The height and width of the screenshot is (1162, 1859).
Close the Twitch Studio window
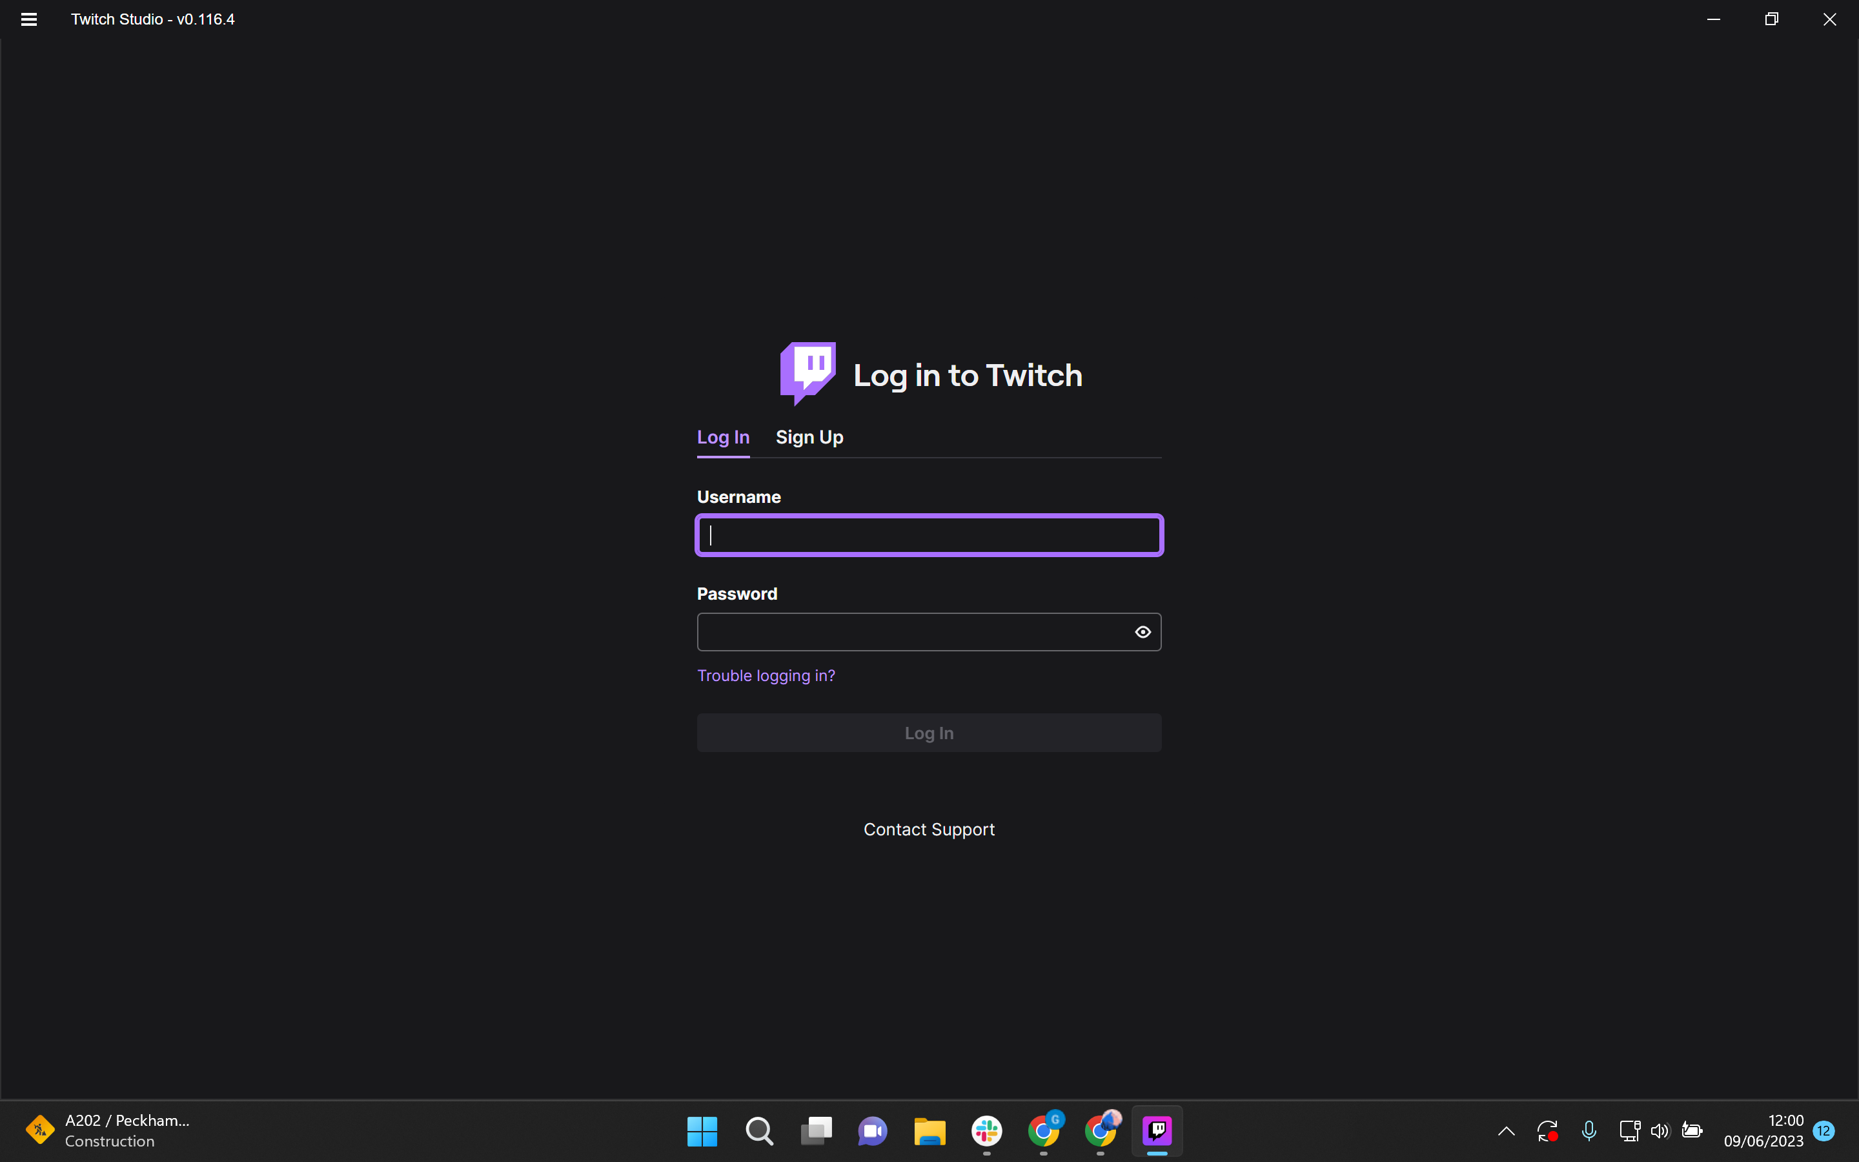pos(1829,19)
